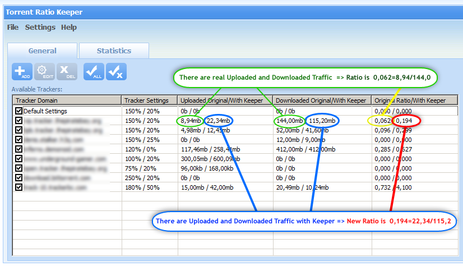Toggle checkbox for the 180% / 50% tracker
The height and width of the screenshot is (266, 463).
18,187
